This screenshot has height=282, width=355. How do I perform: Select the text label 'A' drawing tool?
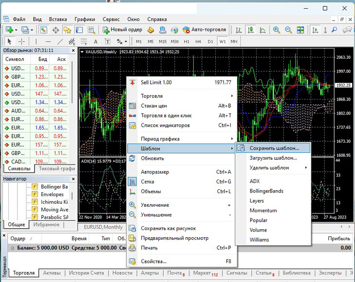[x=95, y=41]
